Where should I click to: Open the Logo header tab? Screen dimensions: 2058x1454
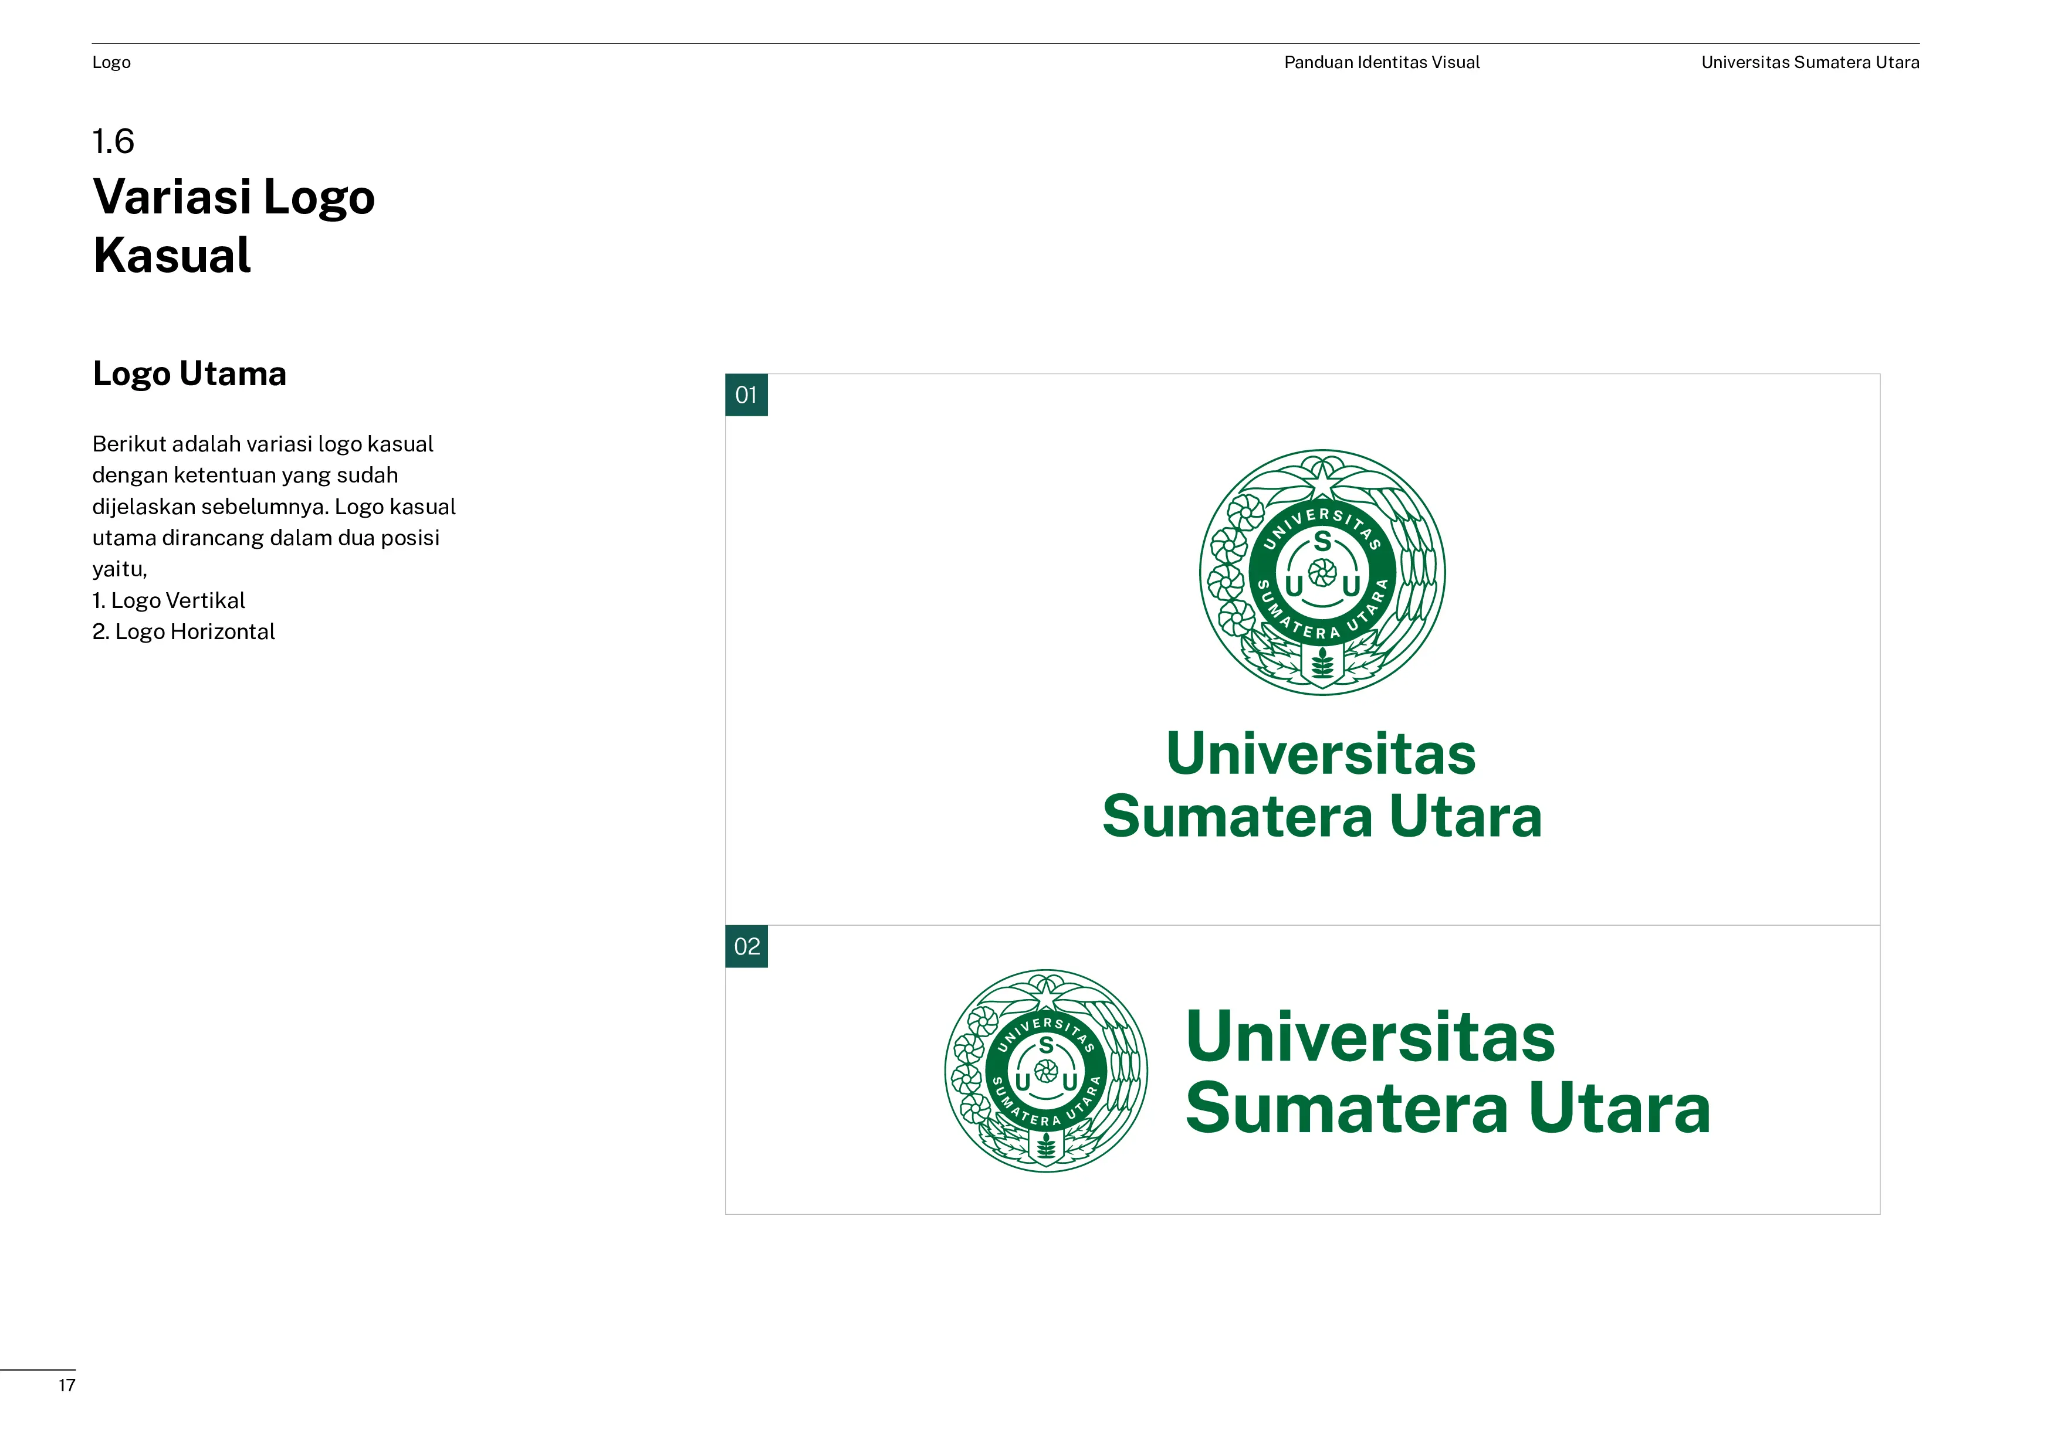coord(112,62)
